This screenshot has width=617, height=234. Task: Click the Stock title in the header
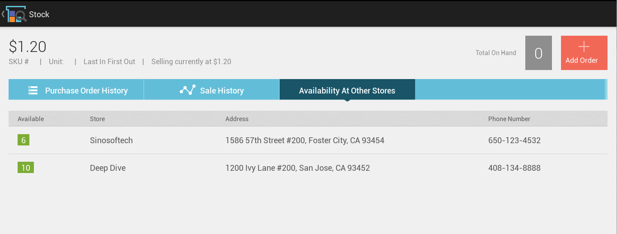(39, 14)
